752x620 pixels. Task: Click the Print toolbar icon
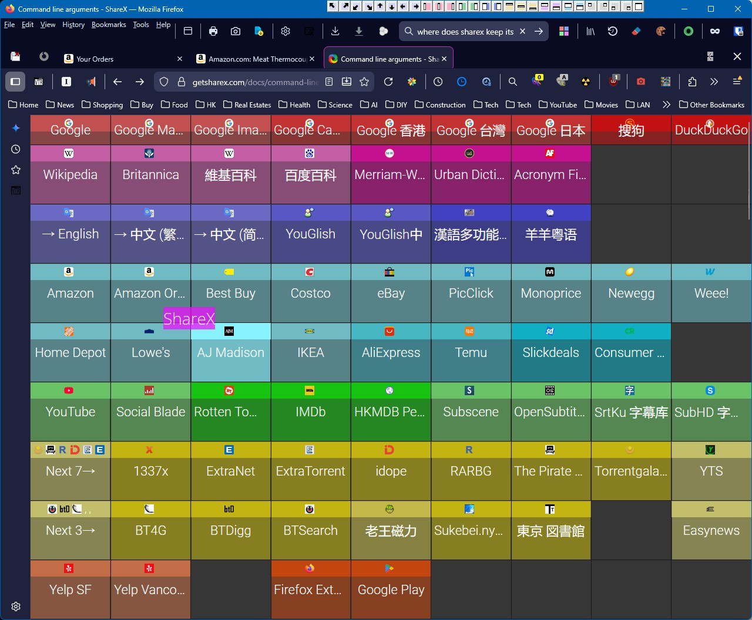tap(213, 32)
